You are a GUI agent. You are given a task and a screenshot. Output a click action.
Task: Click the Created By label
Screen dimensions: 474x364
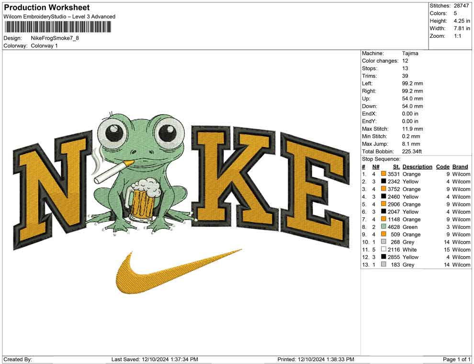pos(18,359)
